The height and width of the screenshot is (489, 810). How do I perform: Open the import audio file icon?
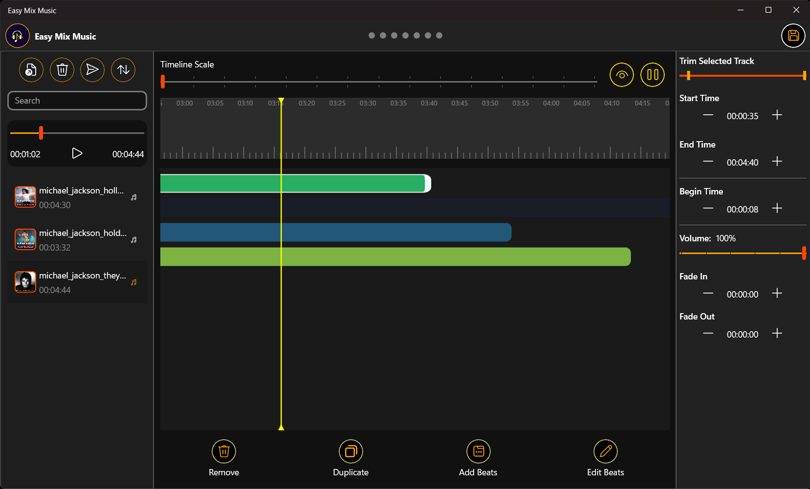31,70
